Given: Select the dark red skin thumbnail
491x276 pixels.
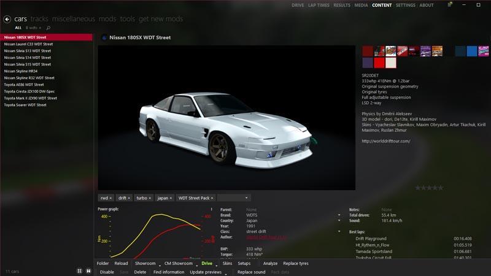Looking at the screenshot, I should coord(368,51).
